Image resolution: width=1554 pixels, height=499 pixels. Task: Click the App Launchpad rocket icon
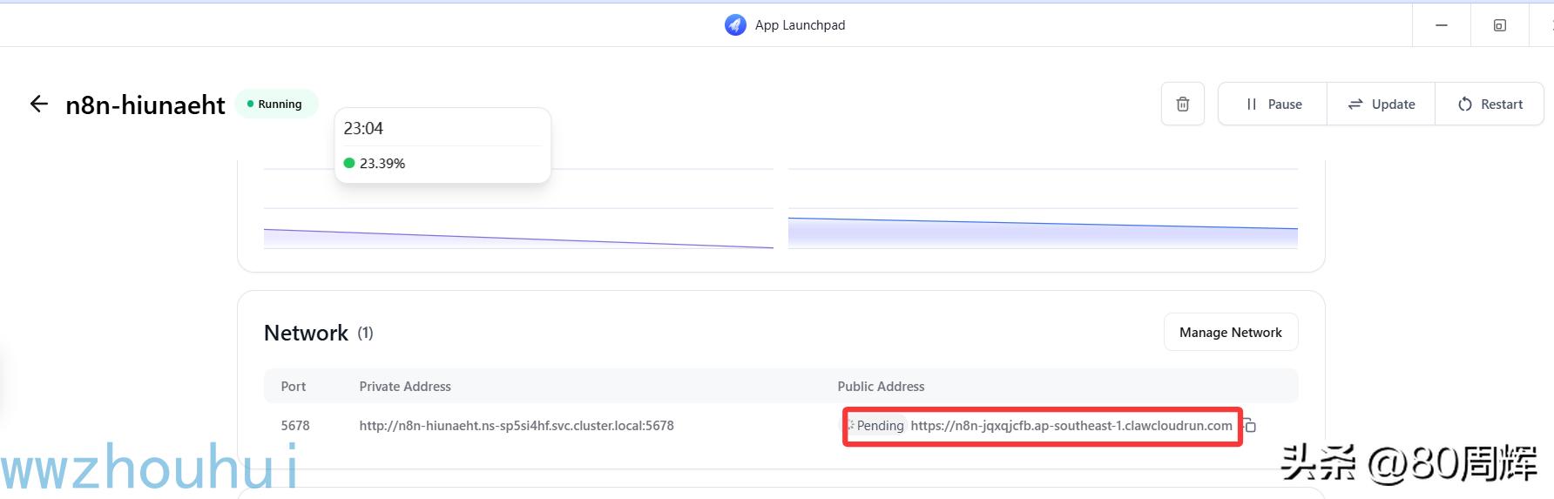735,25
